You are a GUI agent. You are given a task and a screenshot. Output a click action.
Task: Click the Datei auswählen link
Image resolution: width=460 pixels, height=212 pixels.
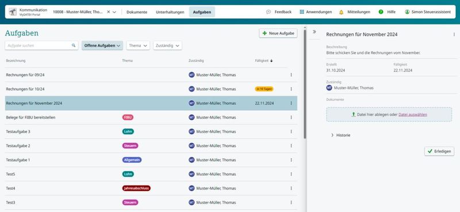pyautogui.click(x=413, y=115)
